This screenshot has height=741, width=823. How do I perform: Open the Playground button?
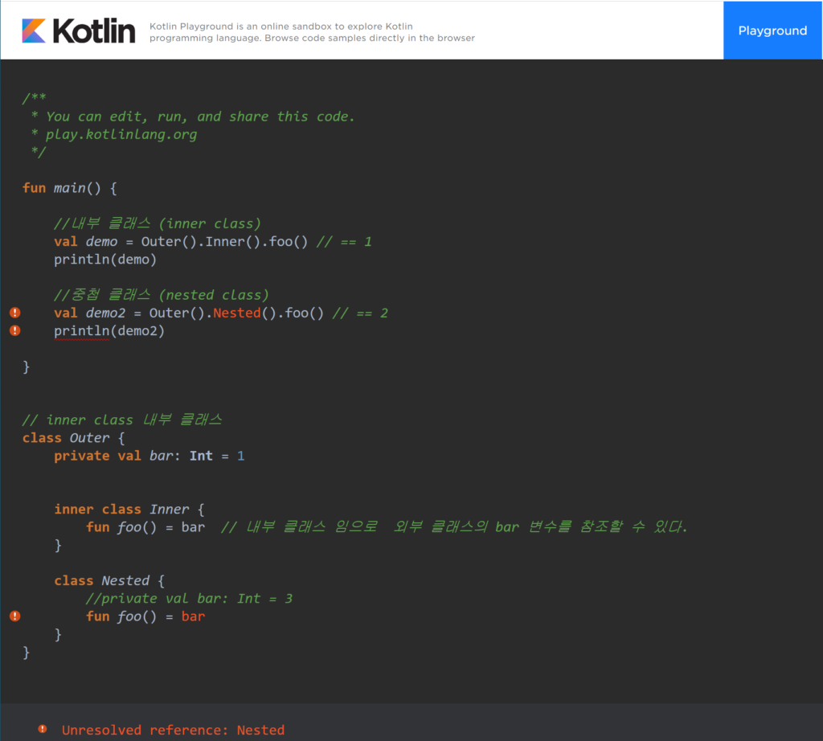[x=772, y=31]
